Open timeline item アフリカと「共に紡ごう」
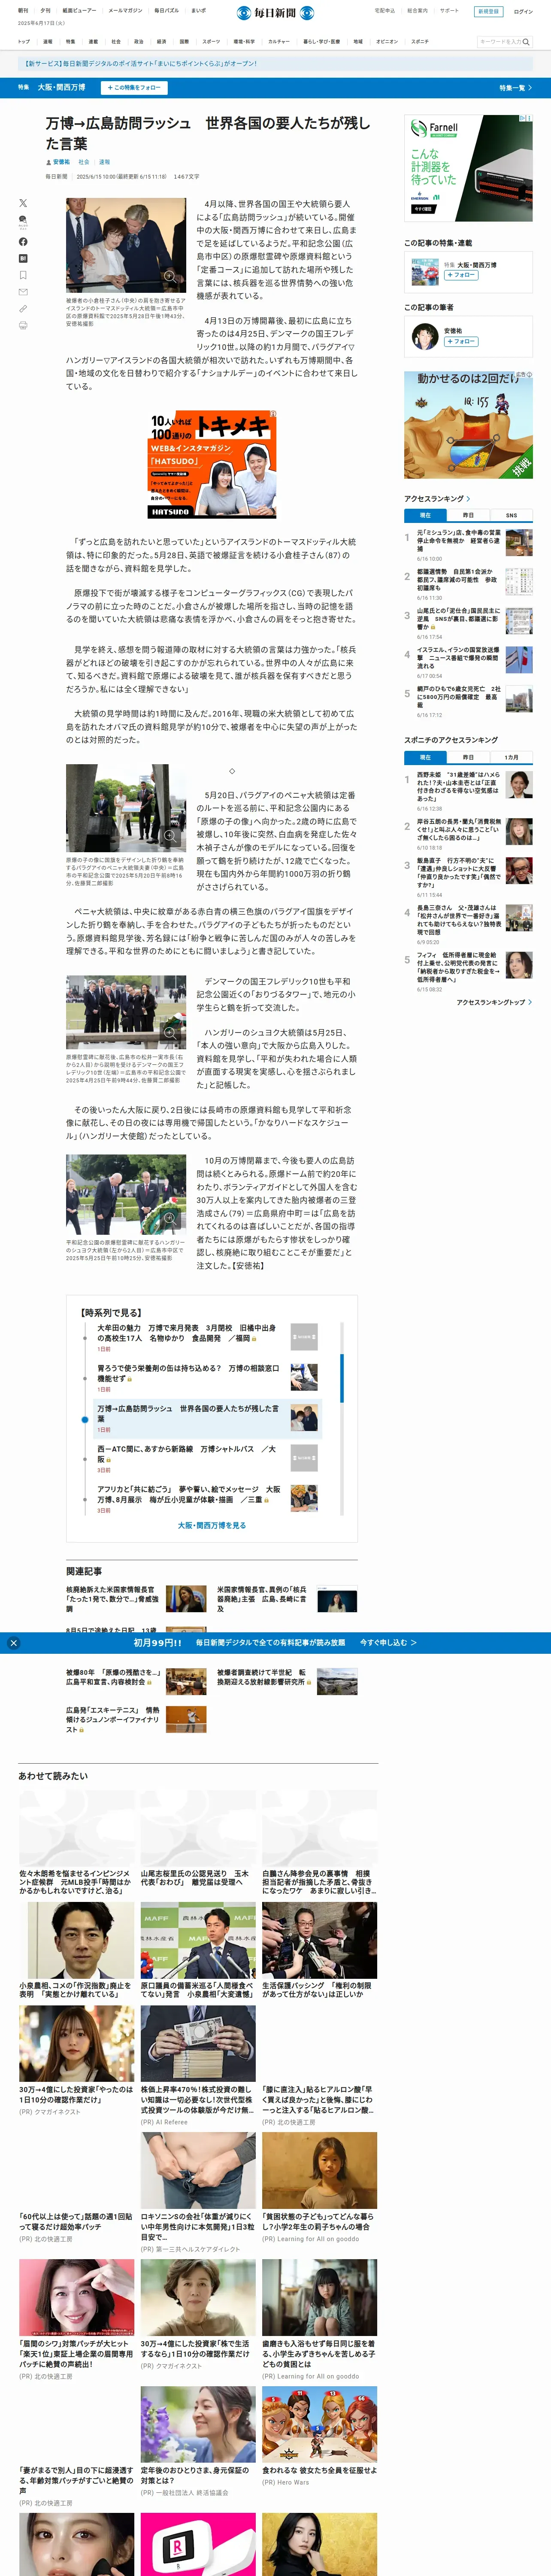 pos(188,1494)
